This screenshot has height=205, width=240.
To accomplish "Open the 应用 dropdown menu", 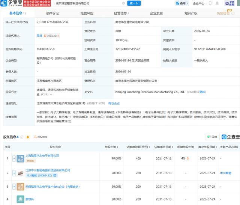I will (x=182, y=3).
